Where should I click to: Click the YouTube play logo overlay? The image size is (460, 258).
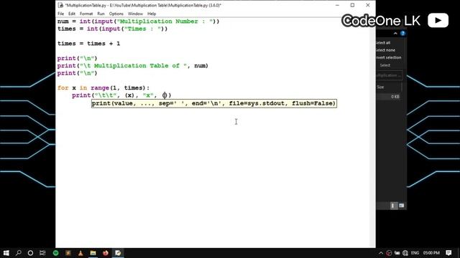pos(438,21)
